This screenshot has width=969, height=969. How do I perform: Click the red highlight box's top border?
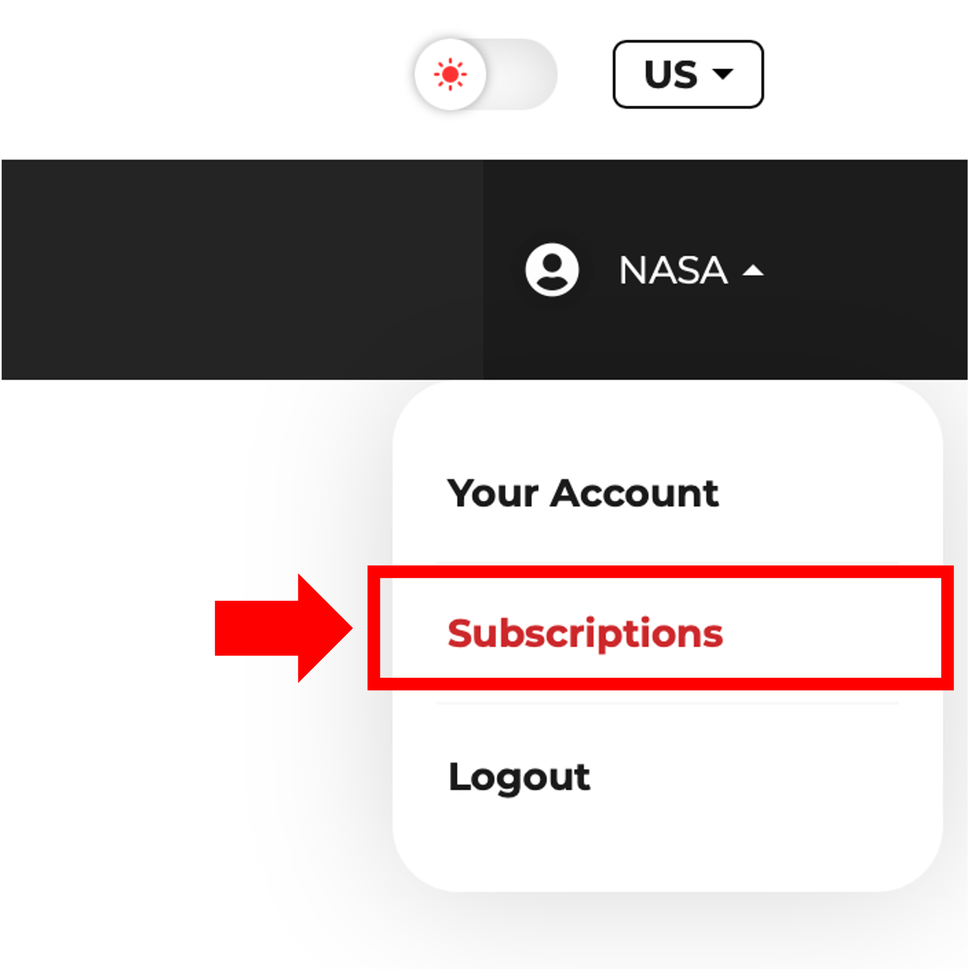(x=660, y=571)
